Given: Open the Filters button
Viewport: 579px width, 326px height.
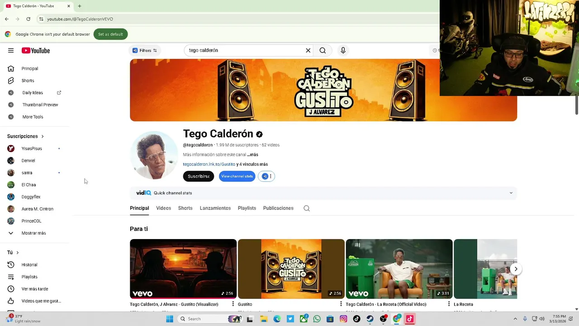Looking at the screenshot, I should tap(145, 50).
